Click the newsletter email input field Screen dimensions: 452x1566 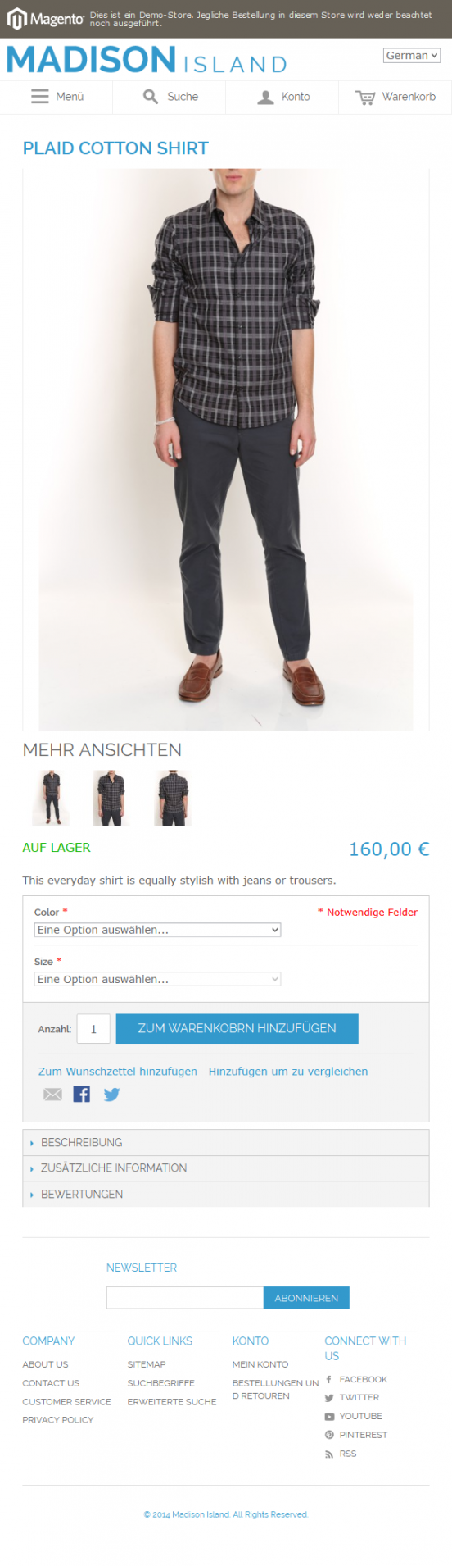coord(185,1298)
